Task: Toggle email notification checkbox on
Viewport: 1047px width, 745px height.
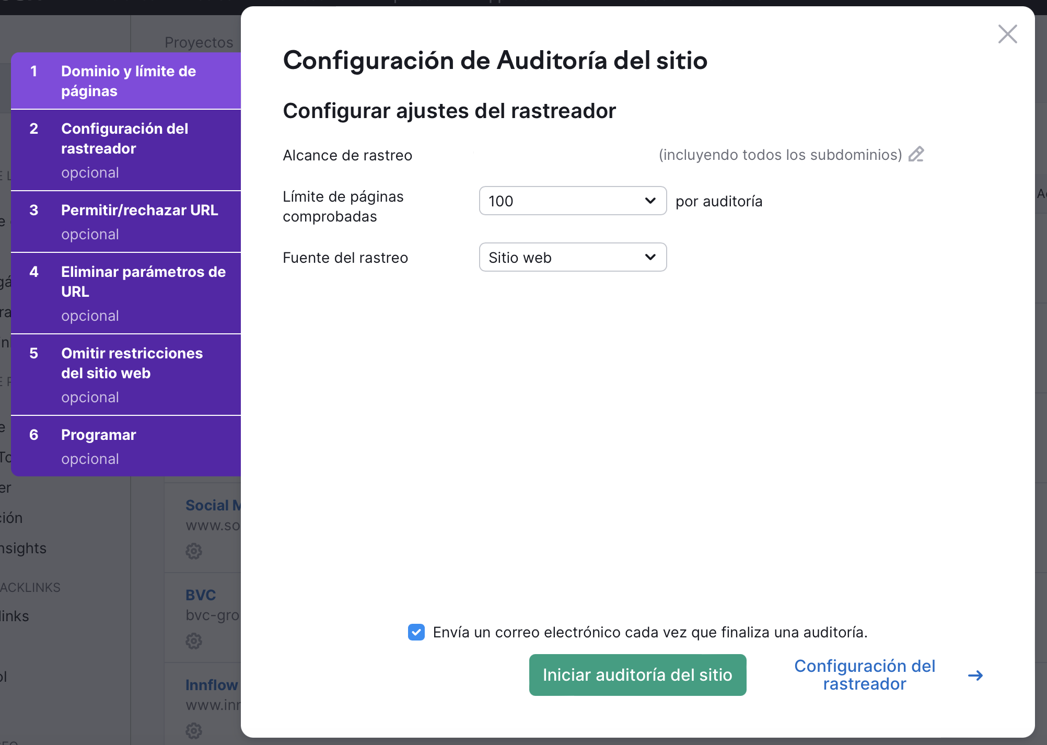Action: tap(416, 632)
